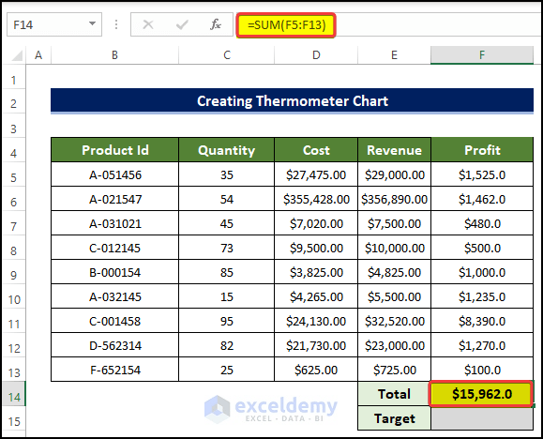Select profit cell $1,525.0
This screenshot has height=439, width=543.
(482, 174)
